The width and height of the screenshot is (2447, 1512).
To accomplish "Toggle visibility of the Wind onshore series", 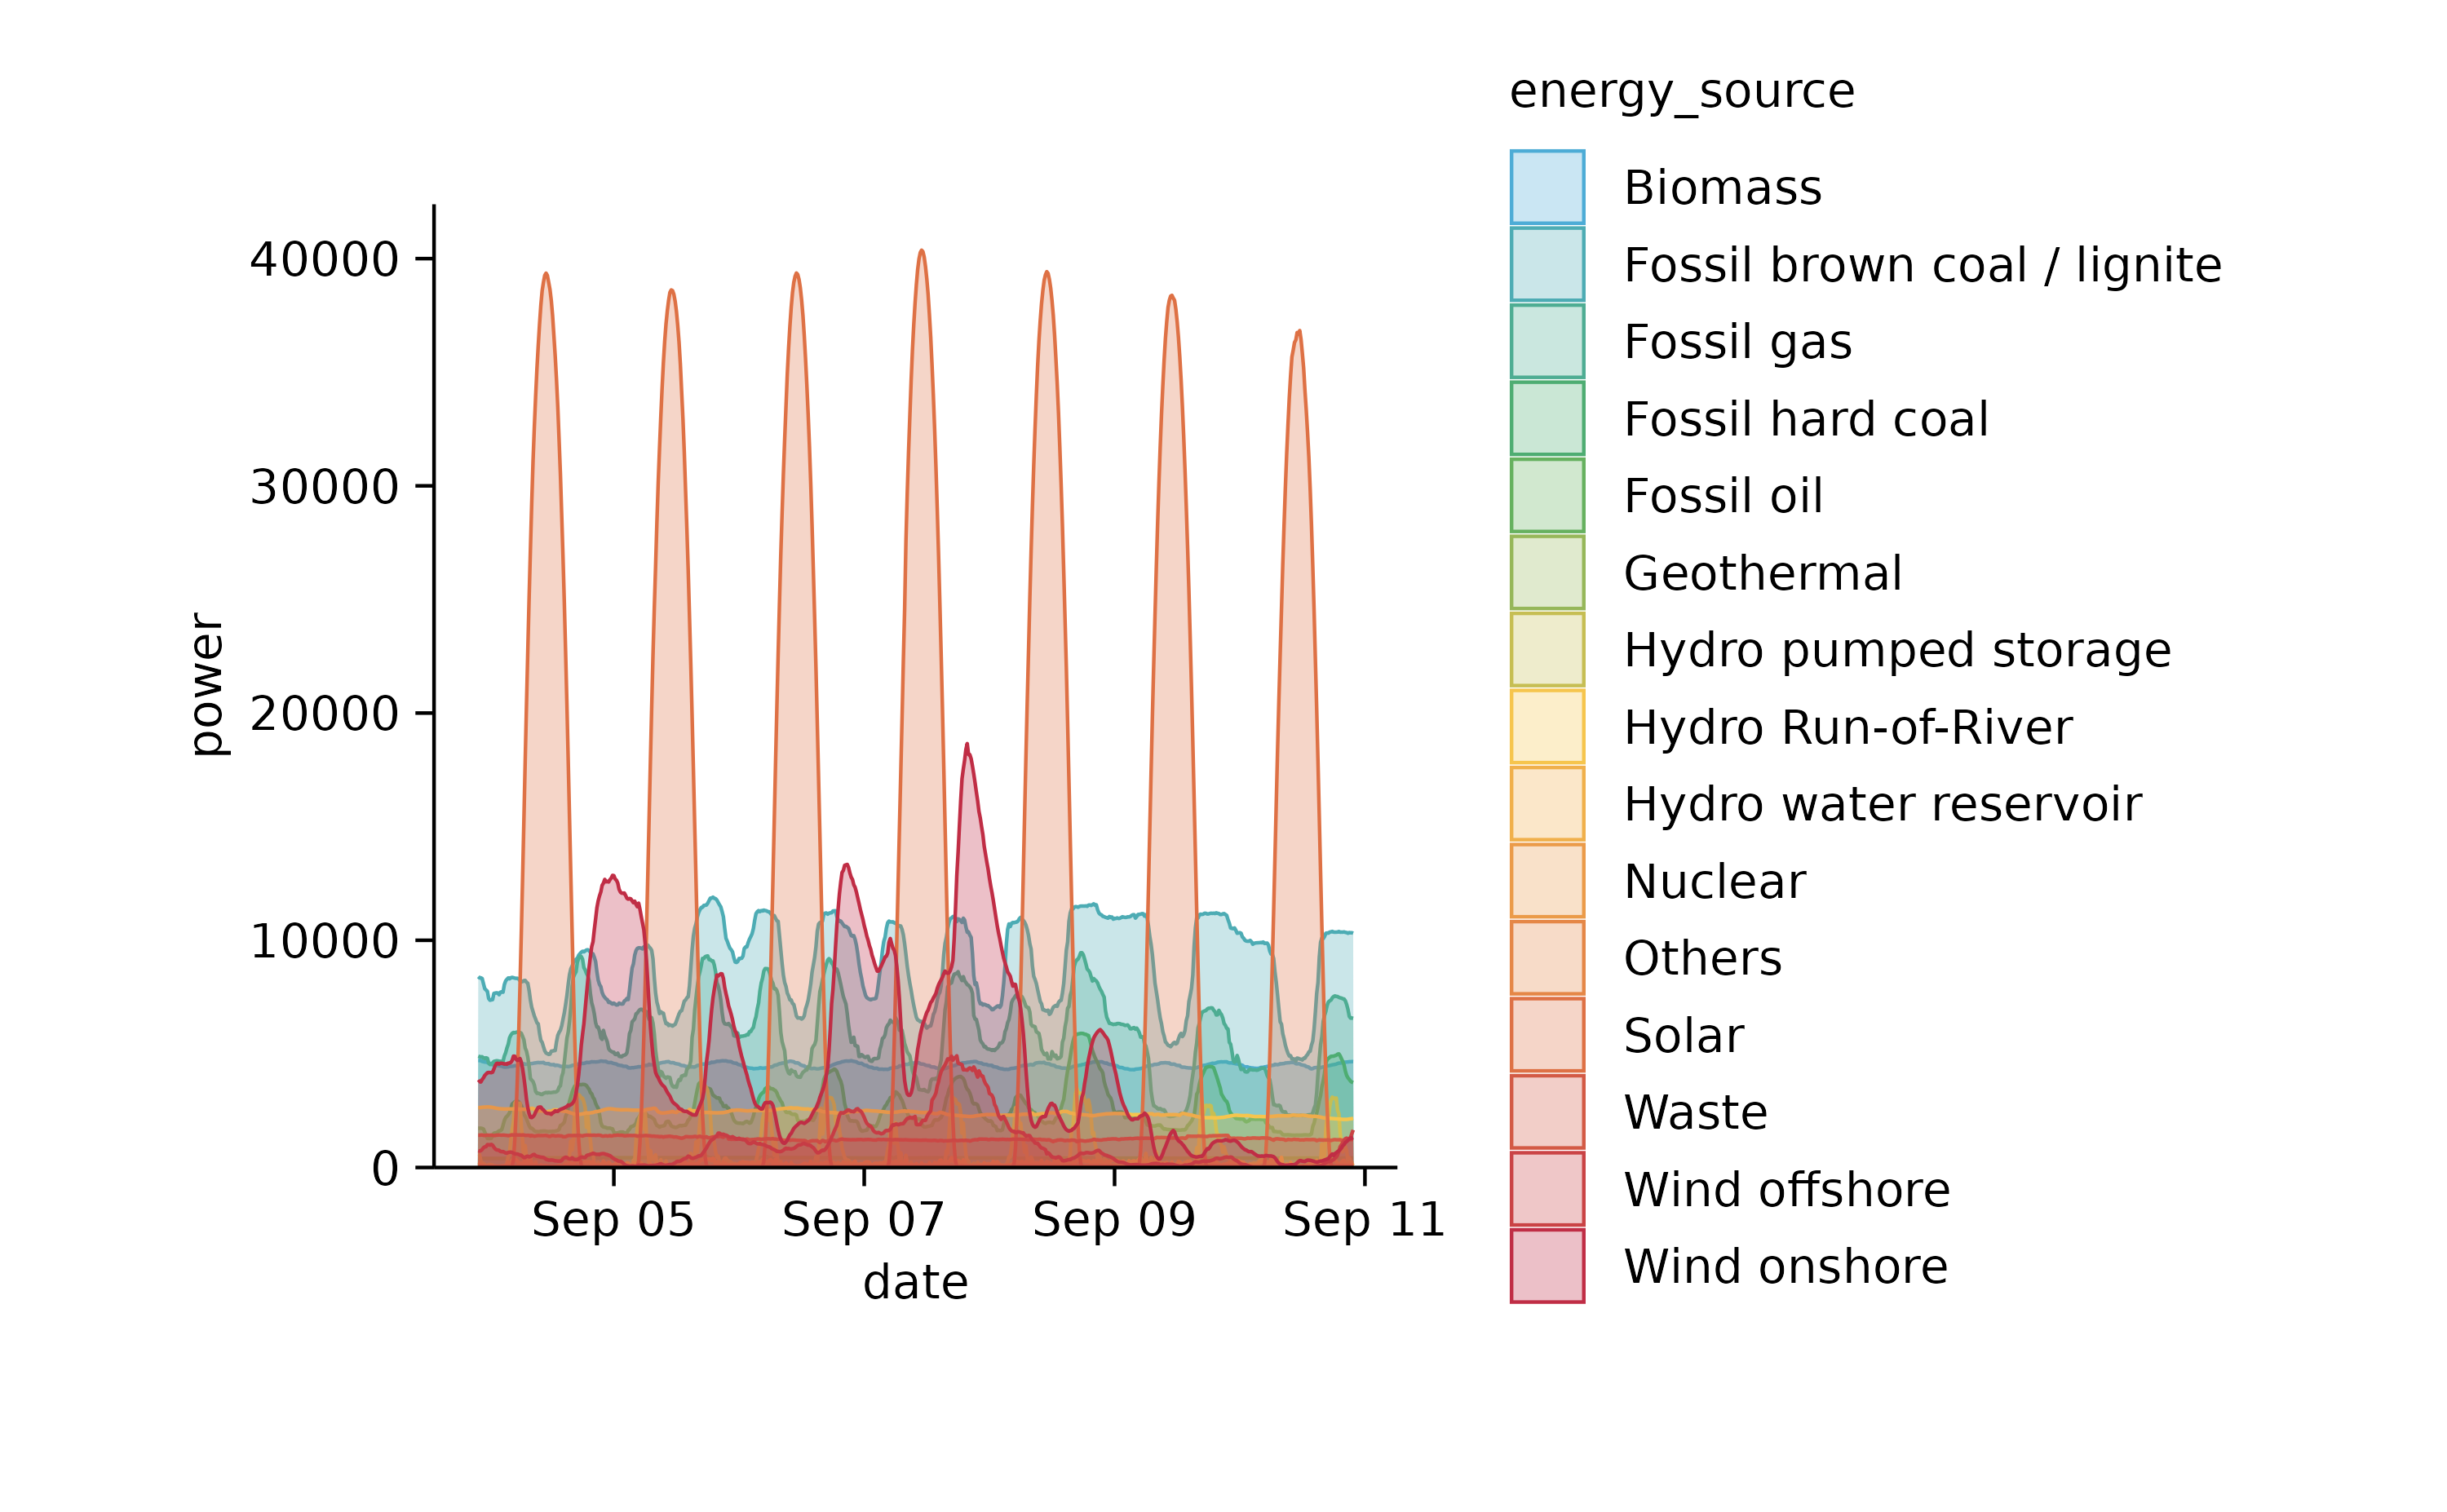I will pos(1547,1266).
